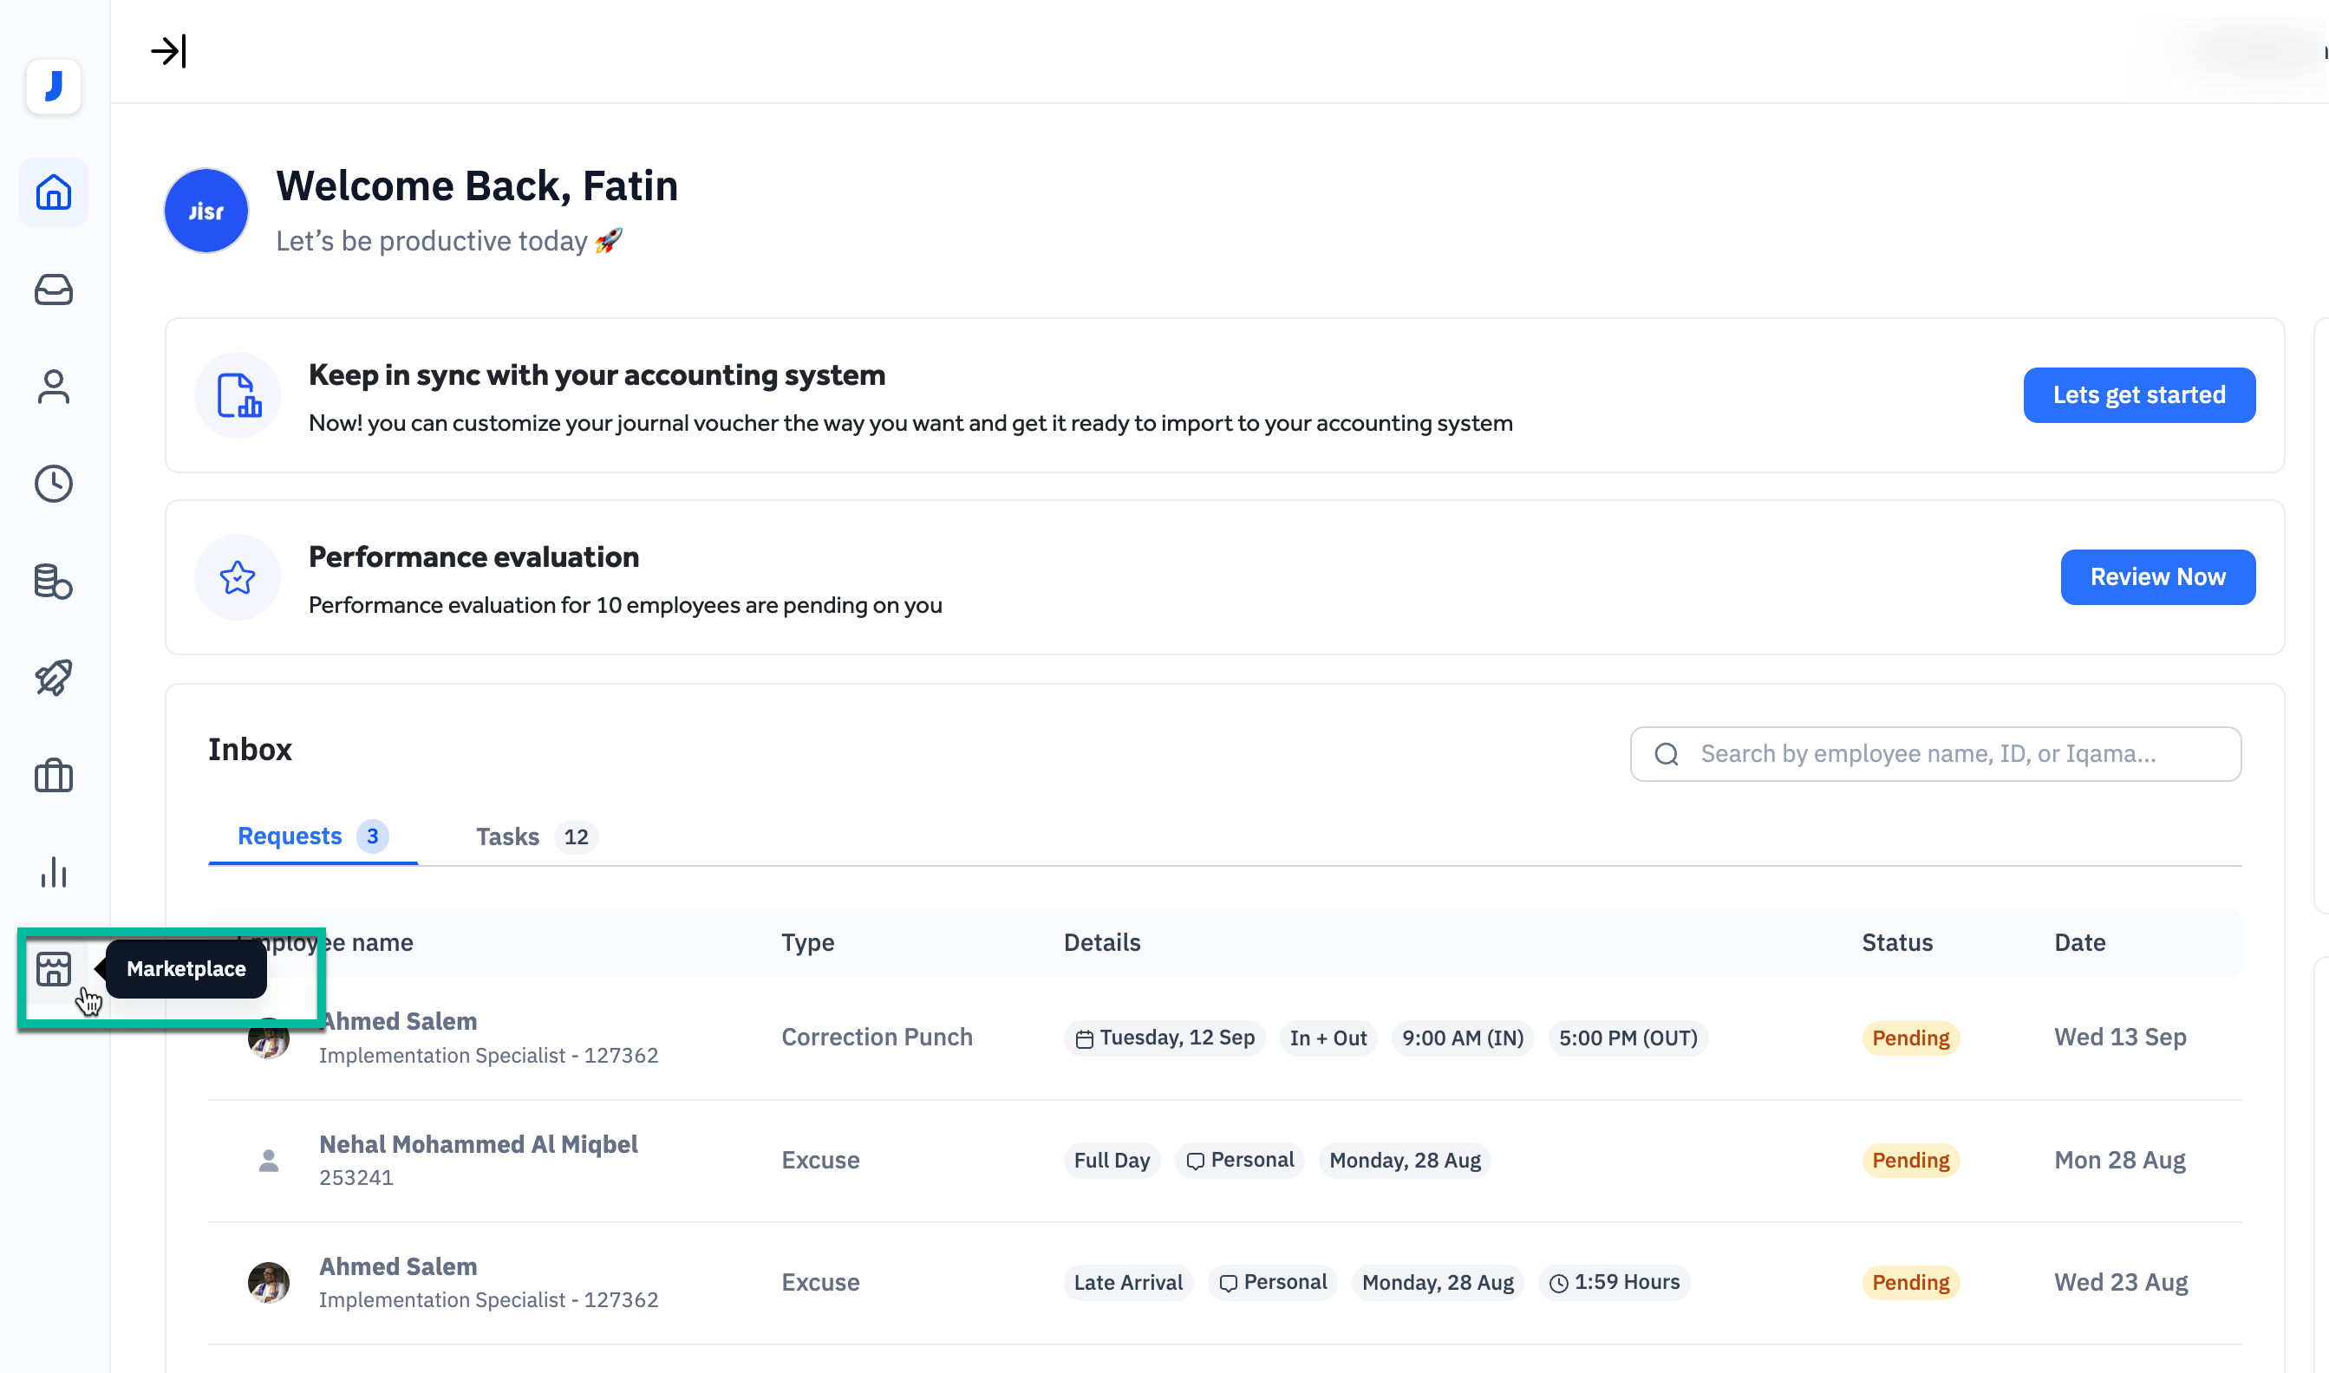Expand the sidebar with arrow button
The width and height of the screenshot is (2329, 1373).
168,51
